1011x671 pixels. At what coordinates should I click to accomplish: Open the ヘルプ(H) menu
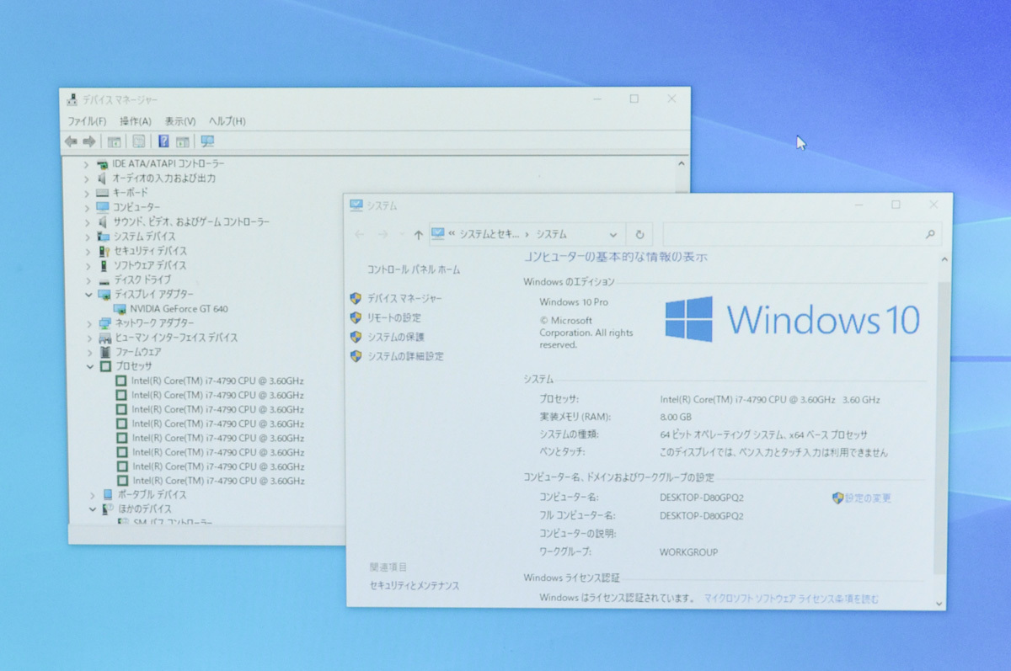(227, 121)
